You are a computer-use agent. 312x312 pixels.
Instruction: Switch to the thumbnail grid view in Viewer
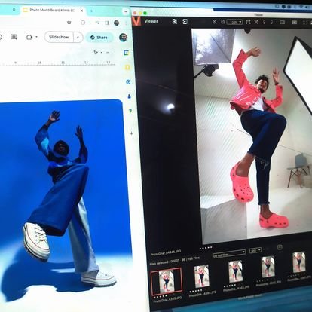(295, 23)
